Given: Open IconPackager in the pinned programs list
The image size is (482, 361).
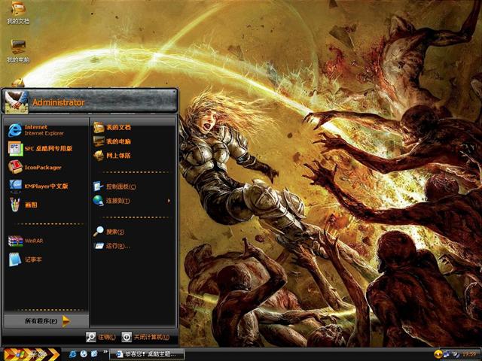Looking at the screenshot, I should (46, 167).
